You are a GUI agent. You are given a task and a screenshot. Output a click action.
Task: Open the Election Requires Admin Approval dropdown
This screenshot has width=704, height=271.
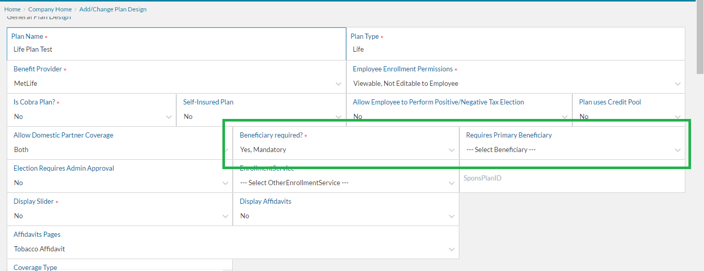(120, 183)
